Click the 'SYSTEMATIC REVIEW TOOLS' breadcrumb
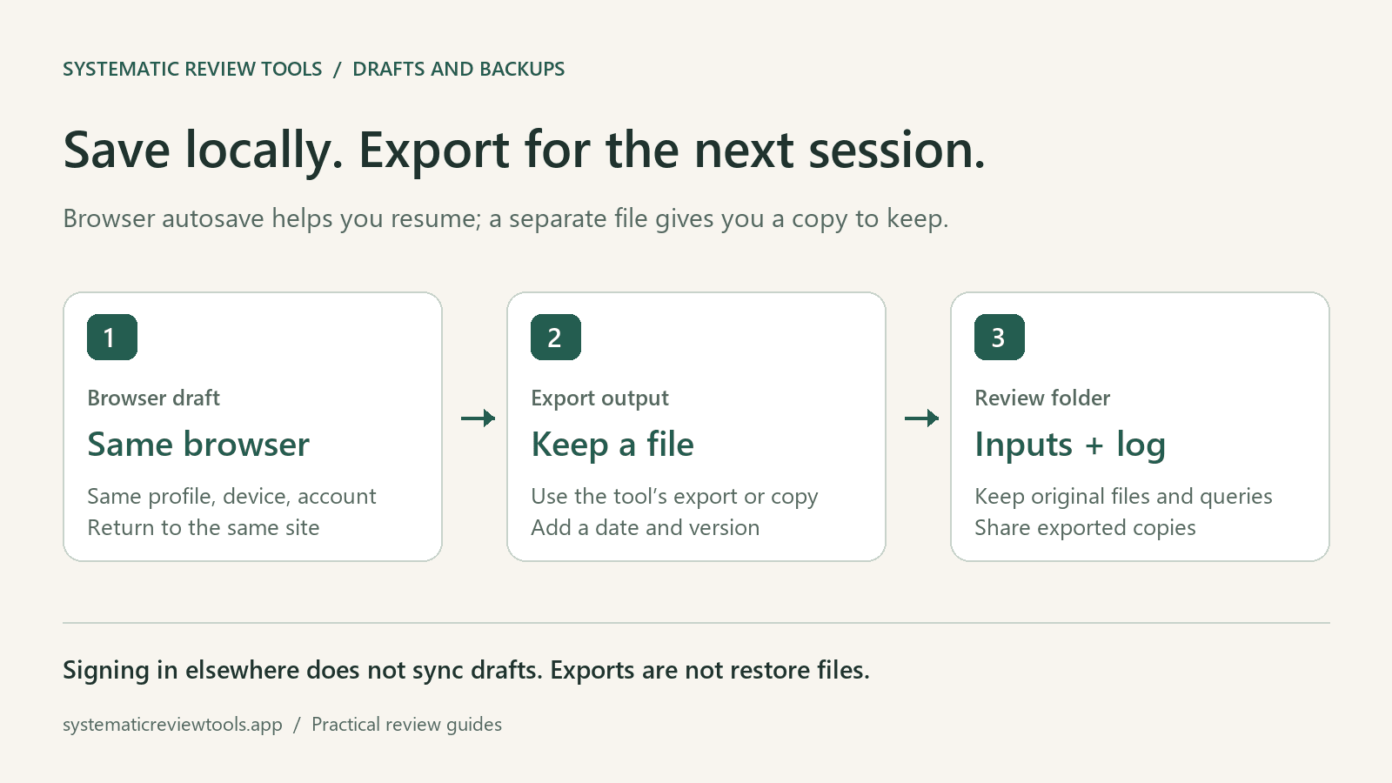This screenshot has width=1392, height=783. 192,69
